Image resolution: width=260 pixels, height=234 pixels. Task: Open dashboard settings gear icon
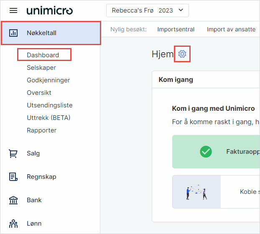click(182, 54)
